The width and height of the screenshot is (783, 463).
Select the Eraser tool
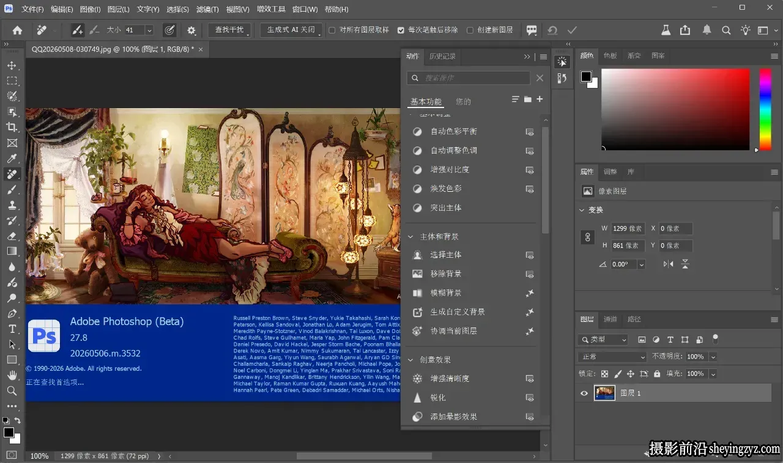click(x=12, y=236)
